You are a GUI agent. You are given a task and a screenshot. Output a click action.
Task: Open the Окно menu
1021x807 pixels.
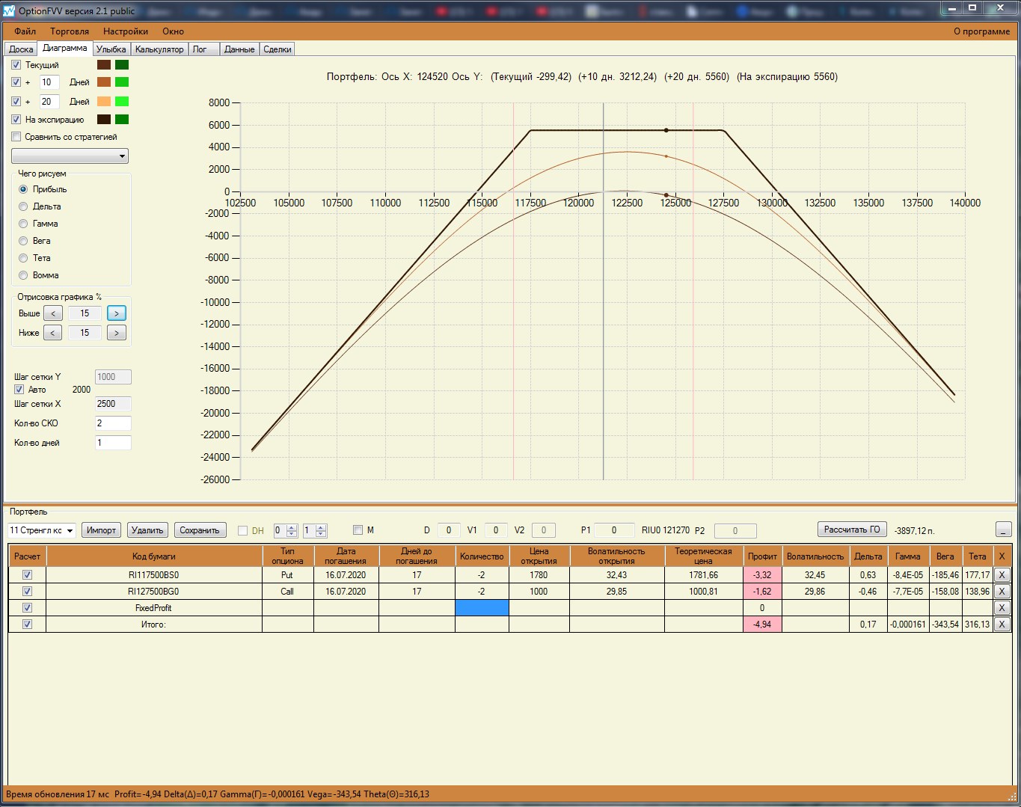point(173,31)
